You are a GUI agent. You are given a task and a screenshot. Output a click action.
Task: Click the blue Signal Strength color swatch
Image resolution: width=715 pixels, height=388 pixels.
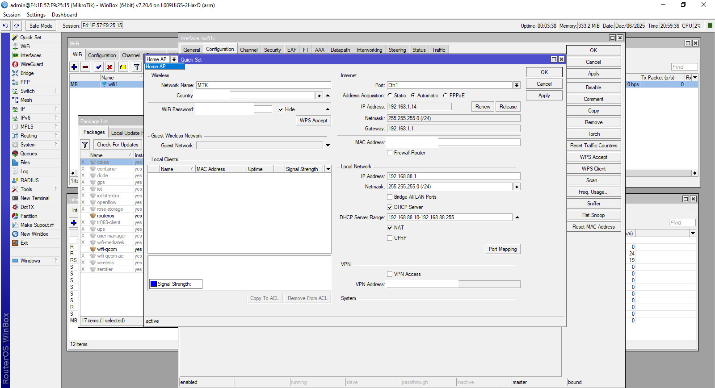(154, 284)
